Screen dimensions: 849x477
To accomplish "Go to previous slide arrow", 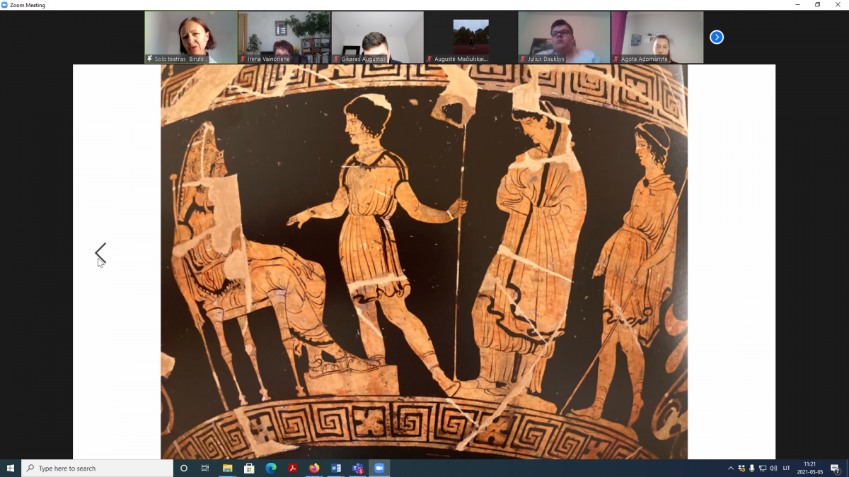I will pyautogui.click(x=100, y=252).
